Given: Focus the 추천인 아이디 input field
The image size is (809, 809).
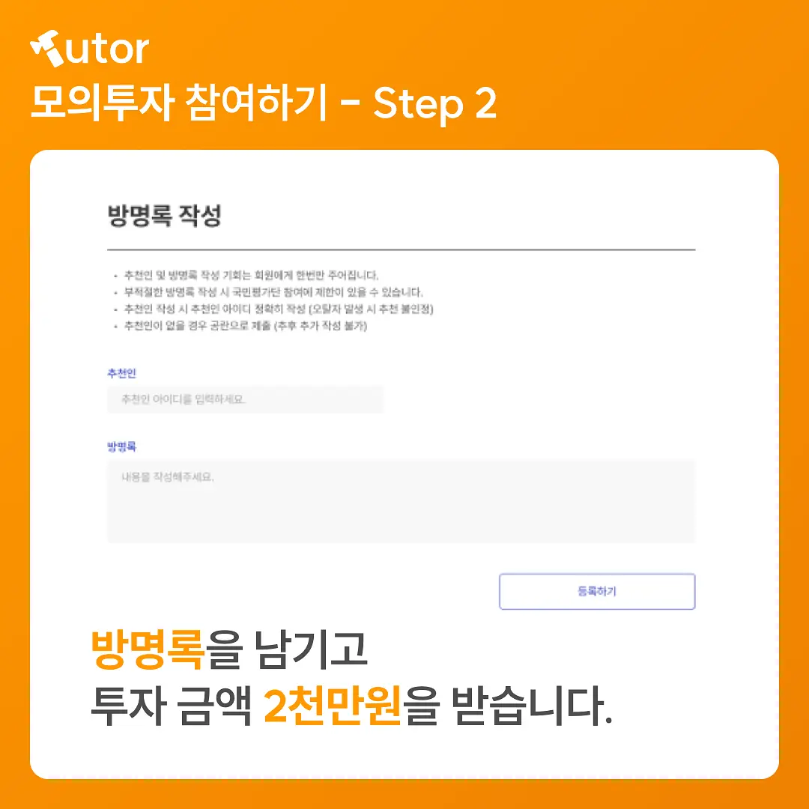Looking at the screenshot, I should 245,399.
